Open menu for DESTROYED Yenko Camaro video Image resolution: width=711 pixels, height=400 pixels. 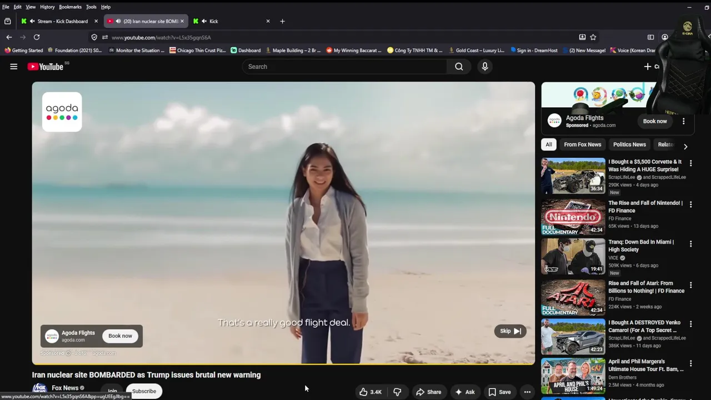pyautogui.click(x=690, y=324)
